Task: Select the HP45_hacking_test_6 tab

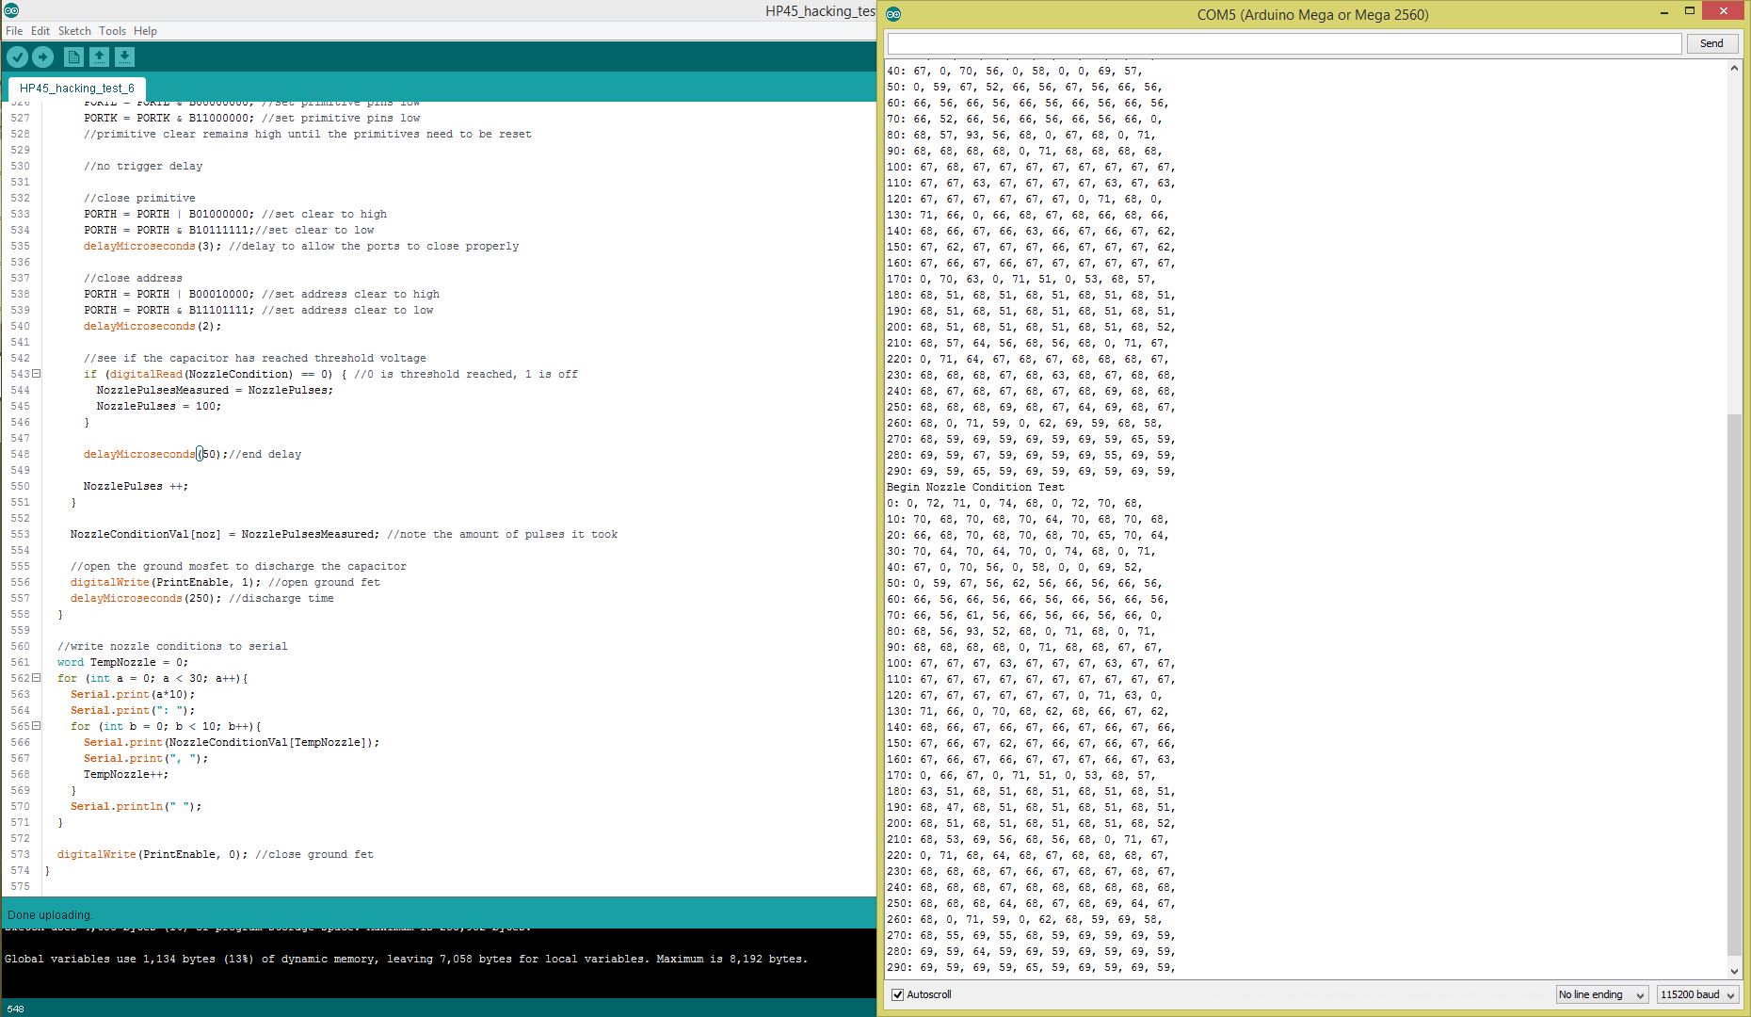Action: [x=77, y=89]
